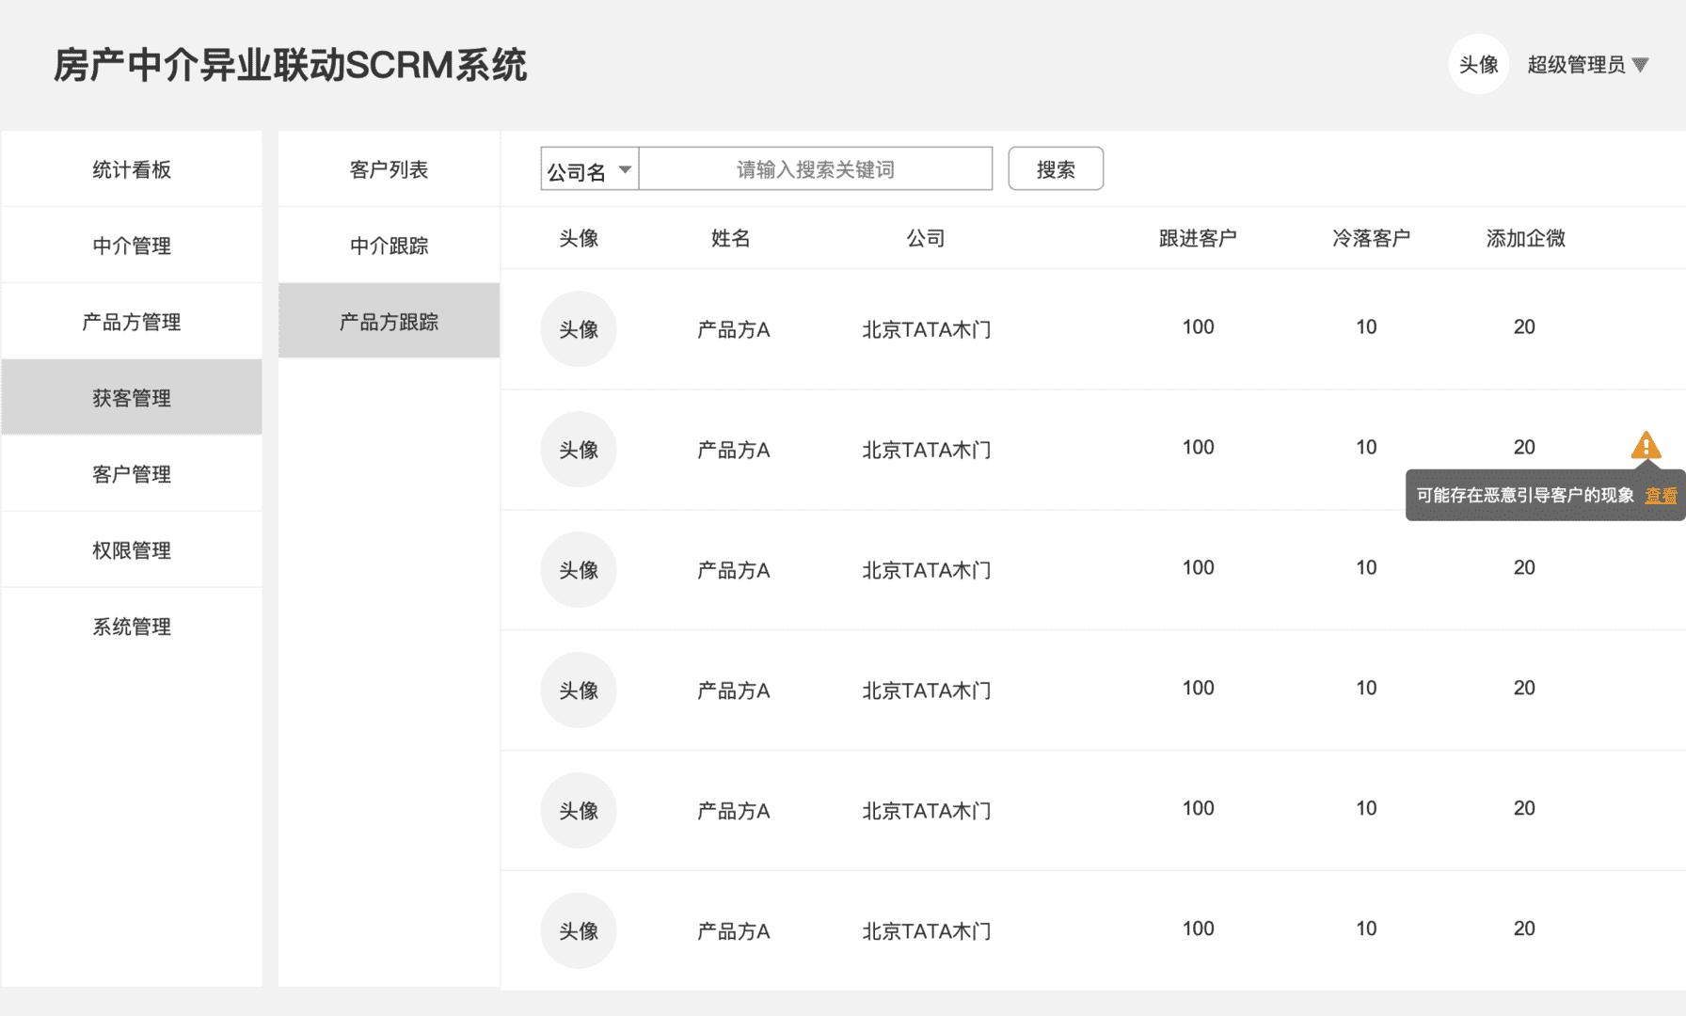Select 获客管理 in the sidebar

(x=132, y=397)
